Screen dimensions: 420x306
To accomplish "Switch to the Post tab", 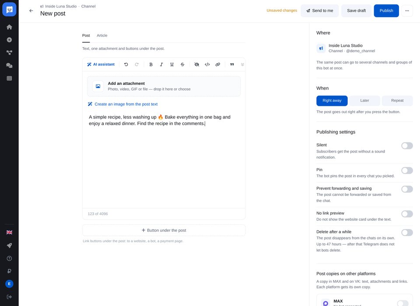I will click(x=86, y=35).
